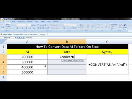Toggle Center horizontal alignment
This screenshot has width=132, height=99.
41,28
